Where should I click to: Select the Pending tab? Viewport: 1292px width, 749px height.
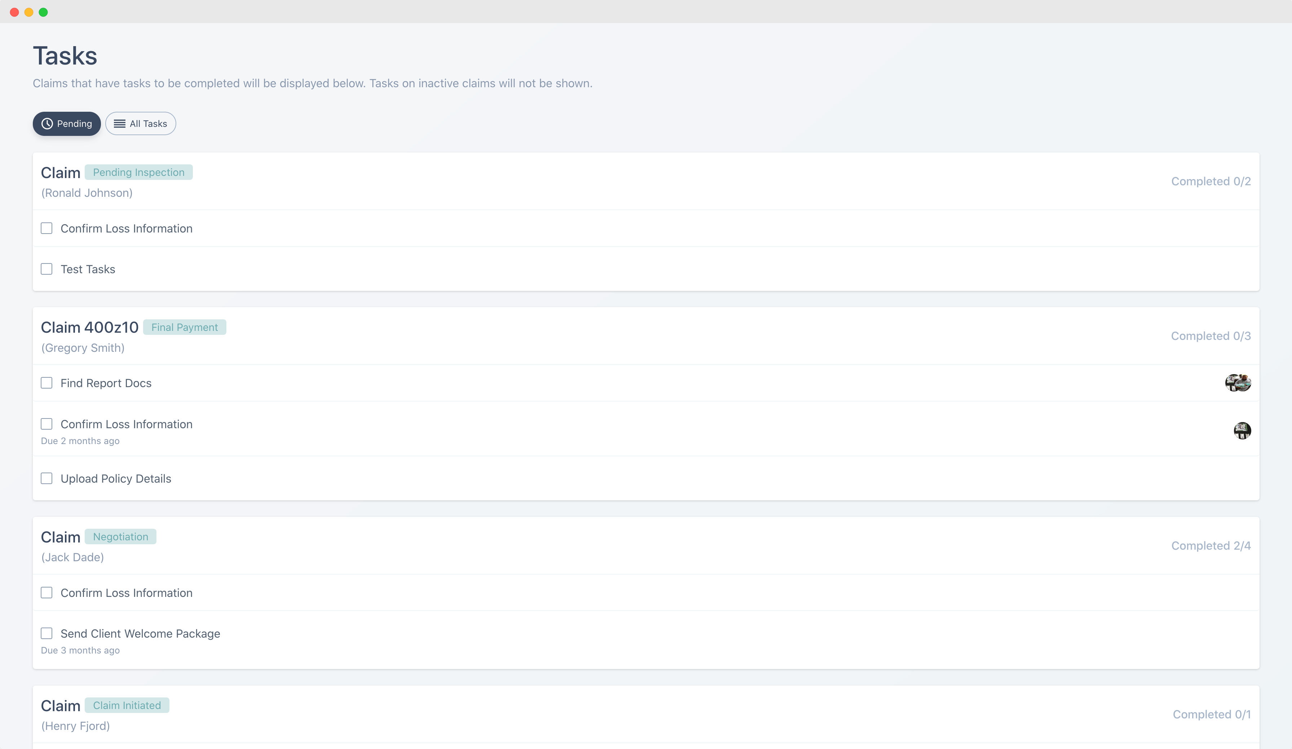pyautogui.click(x=67, y=124)
